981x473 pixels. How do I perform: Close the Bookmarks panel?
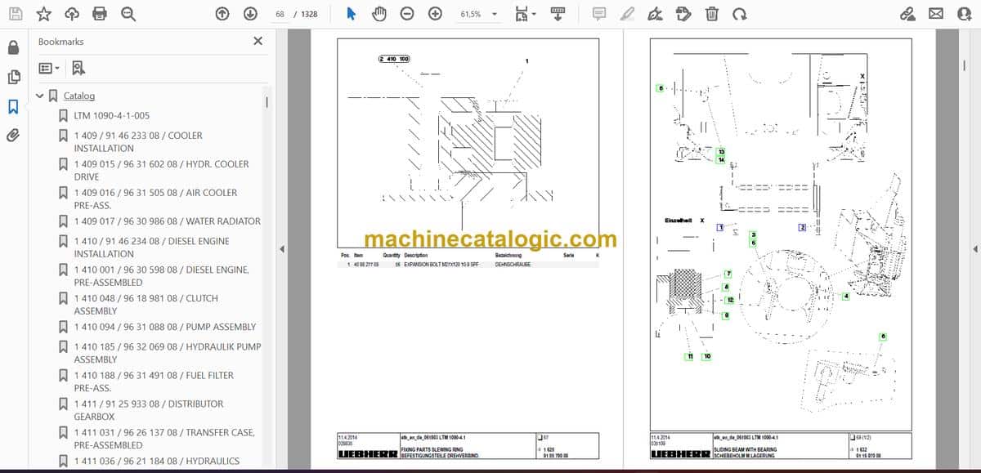tap(258, 41)
